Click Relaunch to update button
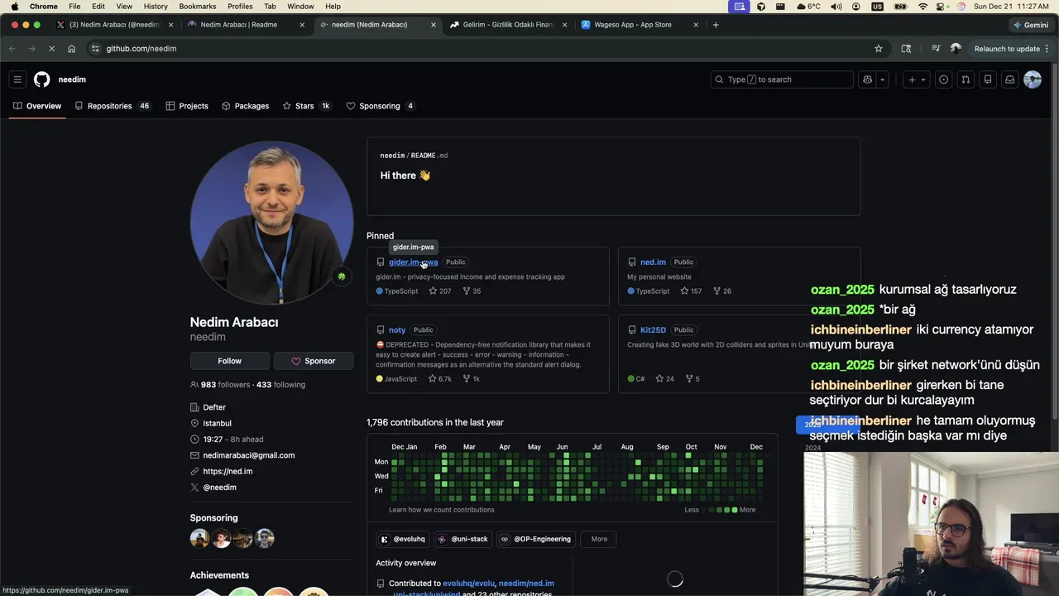This screenshot has height=596, width=1059. tap(1012, 49)
